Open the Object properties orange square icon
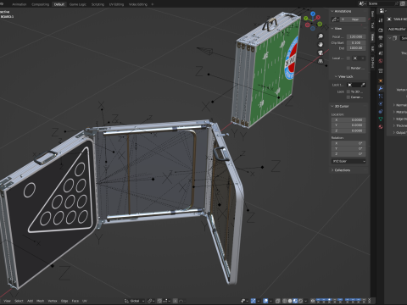 click(381, 81)
